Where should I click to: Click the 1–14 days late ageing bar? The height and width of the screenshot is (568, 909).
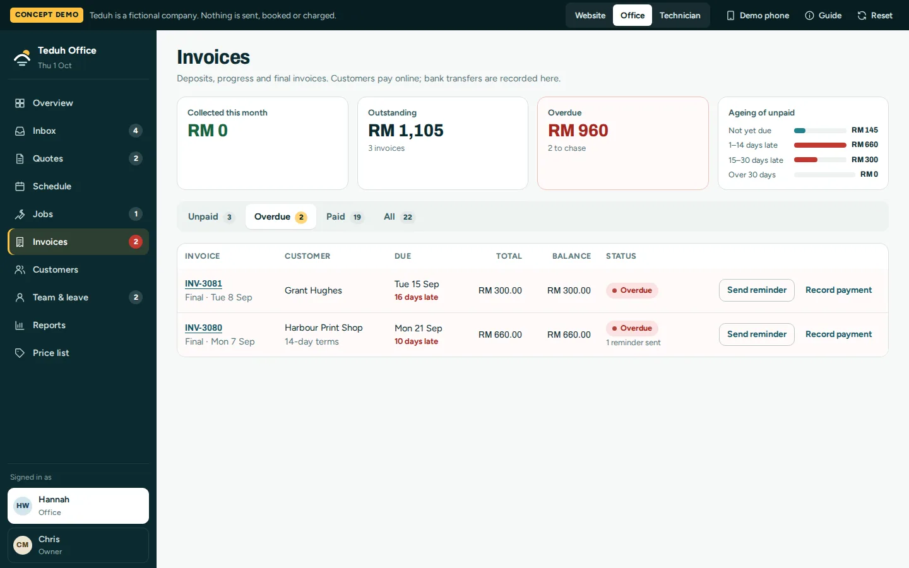pos(820,145)
